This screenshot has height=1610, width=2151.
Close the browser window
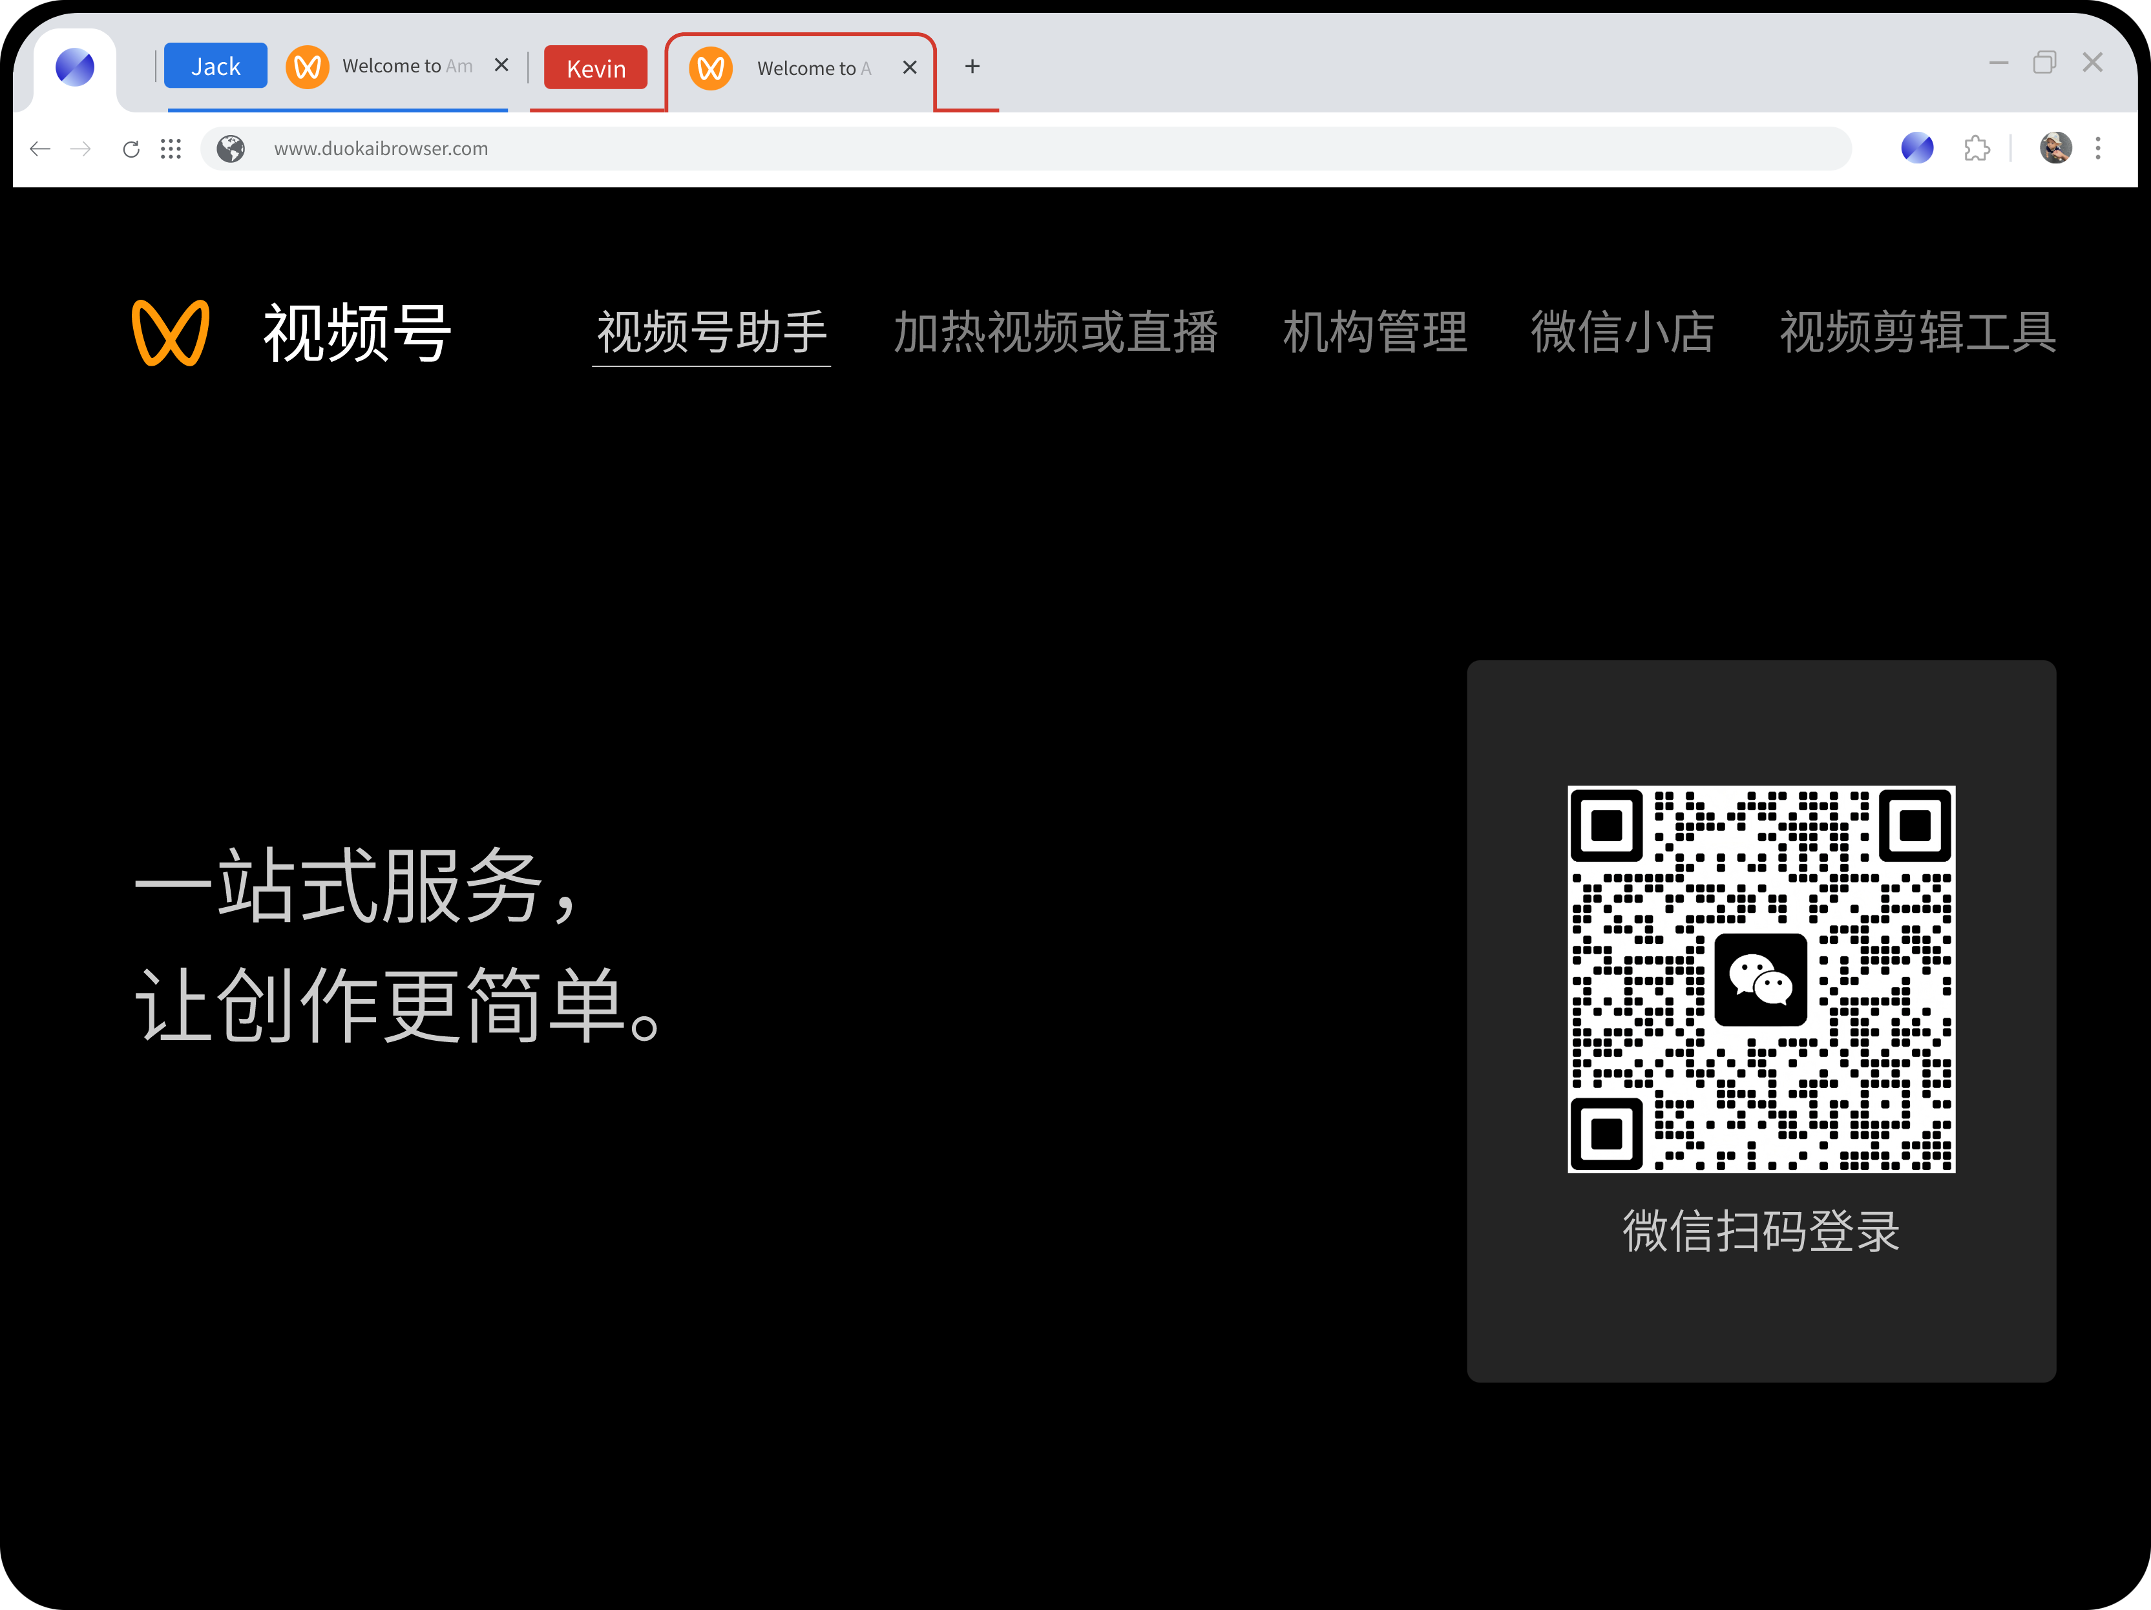click(x=2093, y=63)
